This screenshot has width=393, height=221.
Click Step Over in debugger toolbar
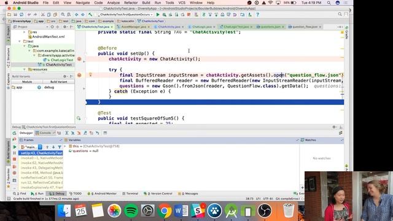67,133
